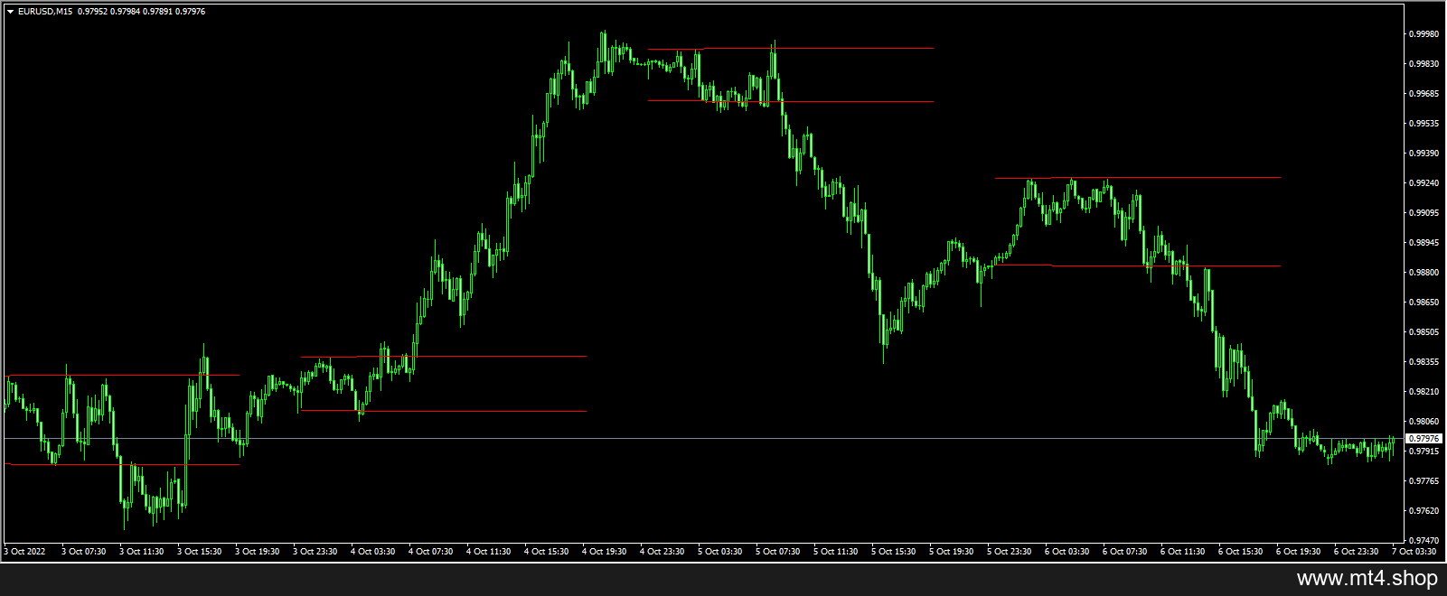Screen dimensions: 1447x596
Task: Click the EURUSD,M15 chart title text
Action: (x=45, y=12)
